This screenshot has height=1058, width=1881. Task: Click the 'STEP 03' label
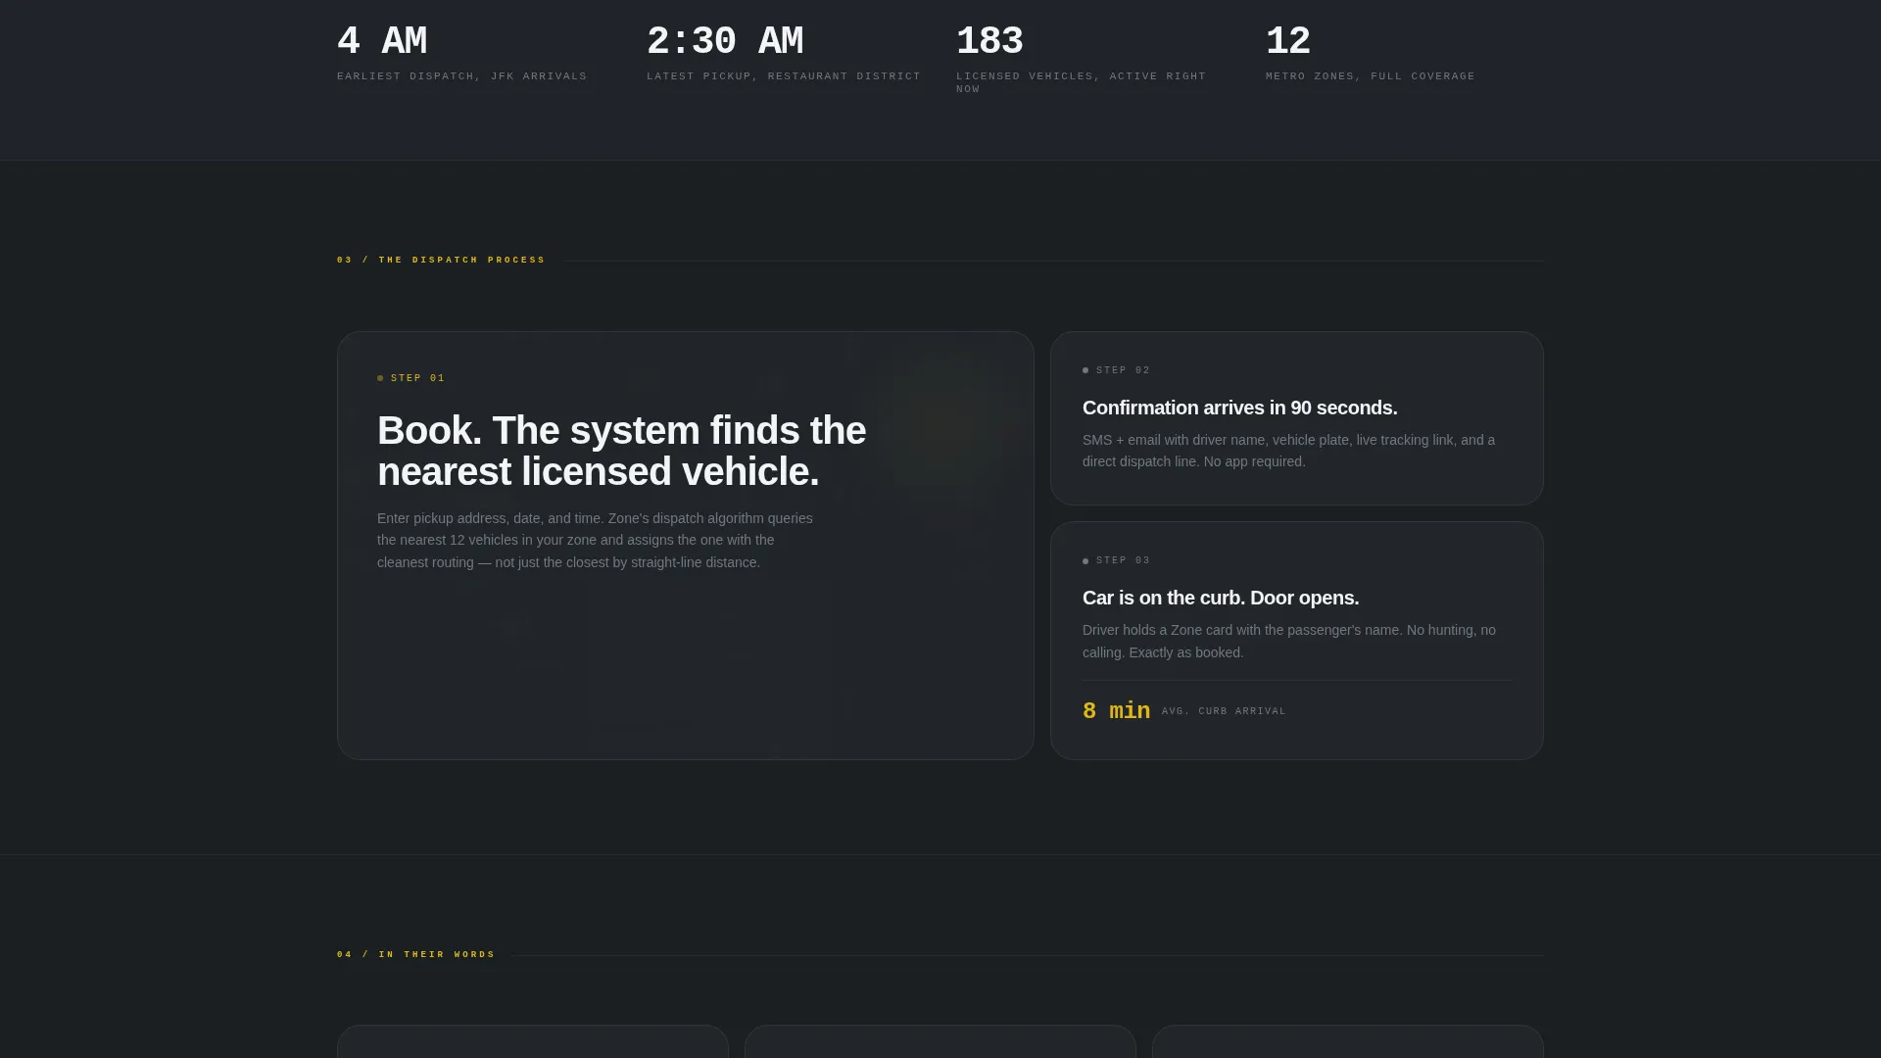tap(1124, 560)
